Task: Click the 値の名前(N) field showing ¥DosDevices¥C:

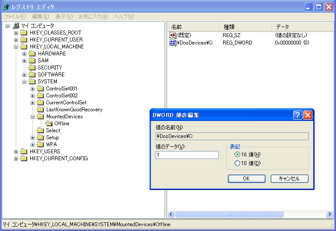Action: pyautogui.click(x=232, y=136)
